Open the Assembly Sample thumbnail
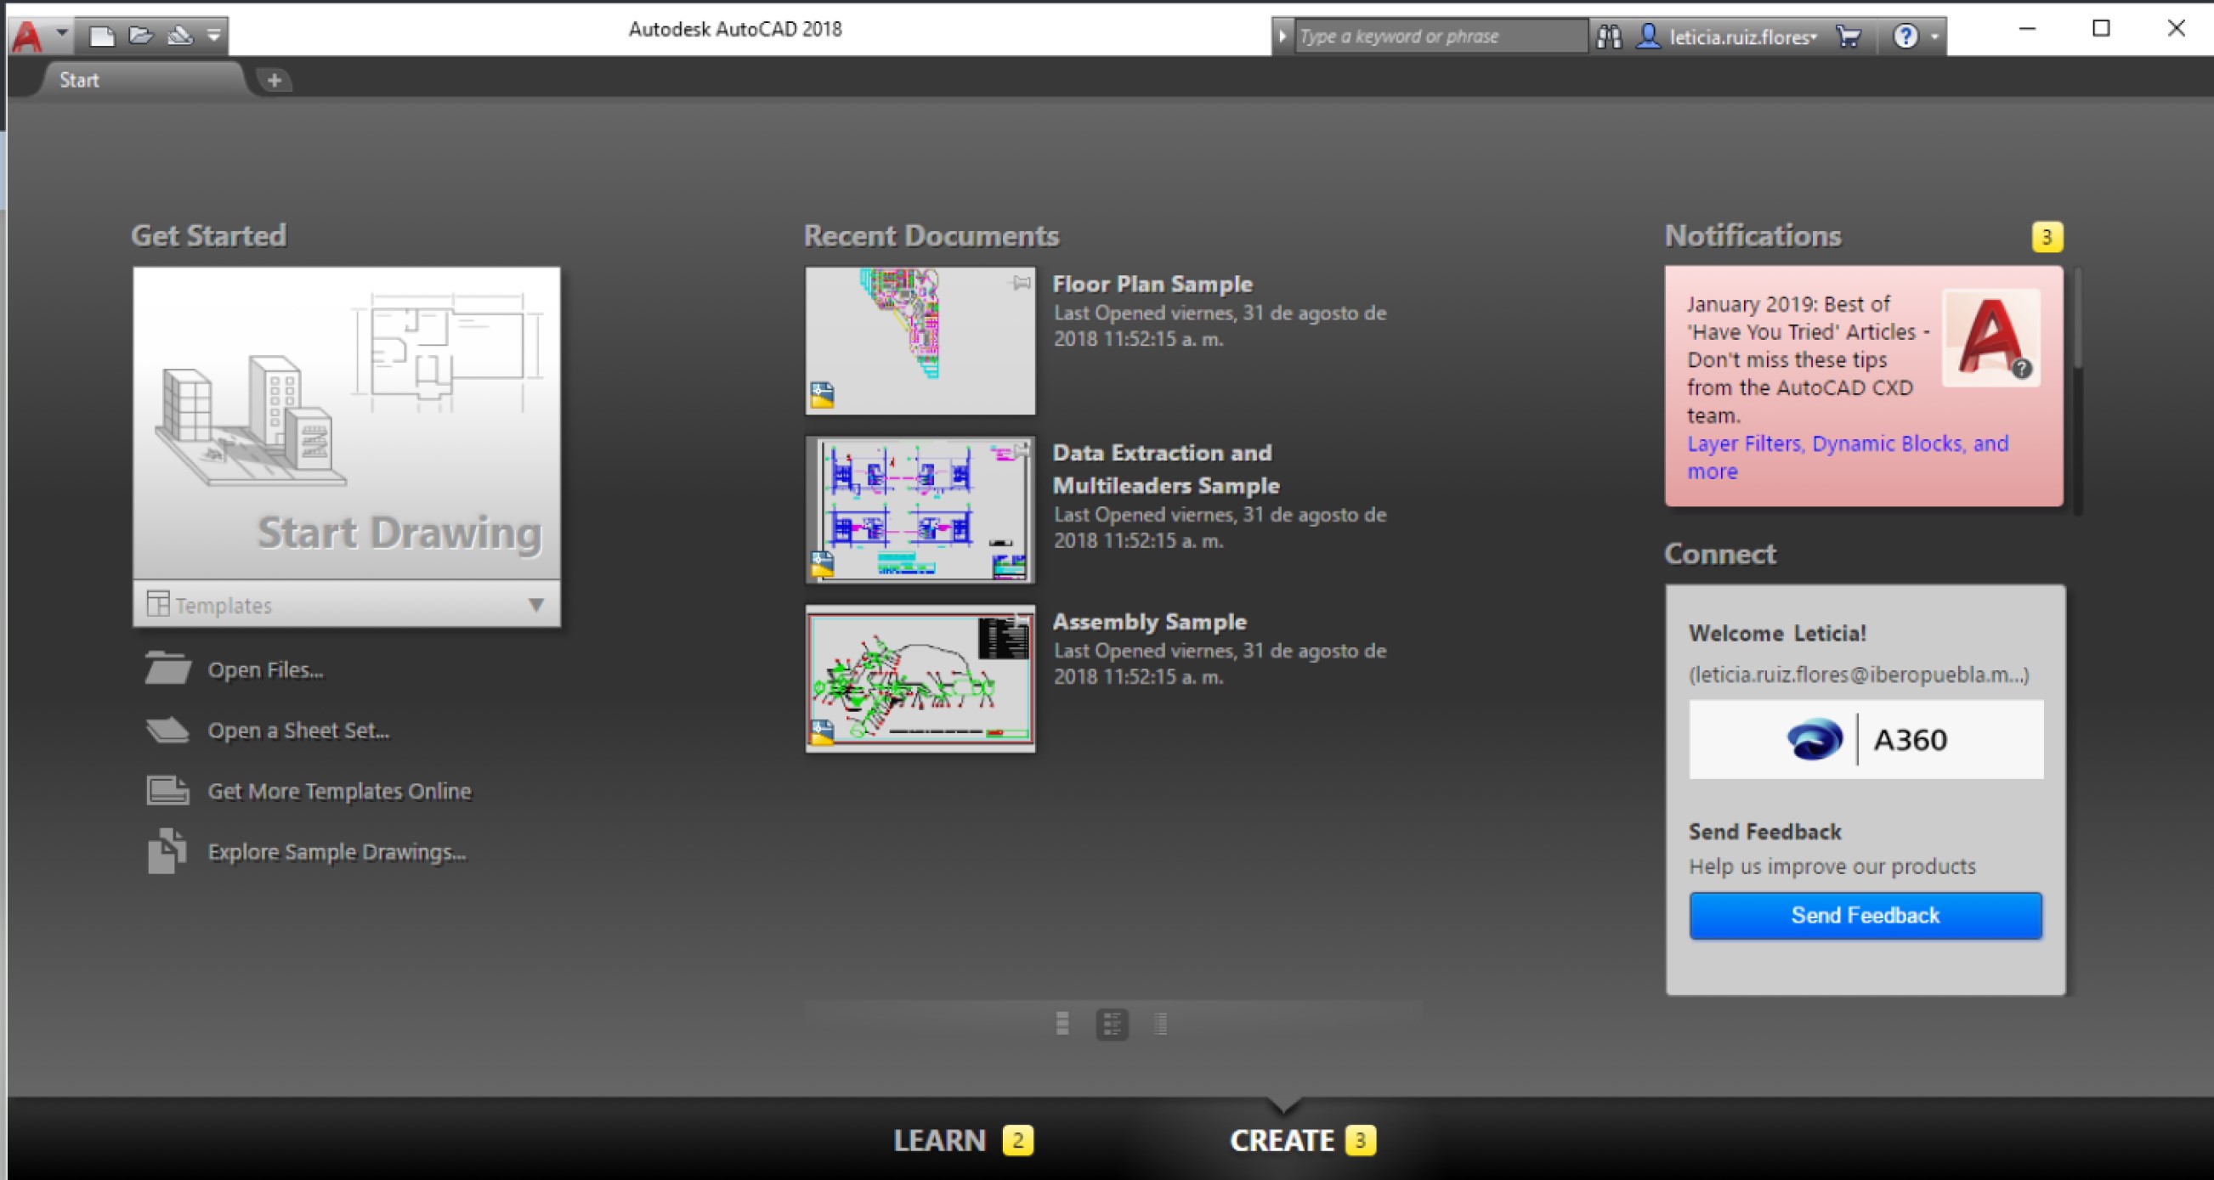This screenshot has height=1180, width=2214. click(x=920, y=679)
